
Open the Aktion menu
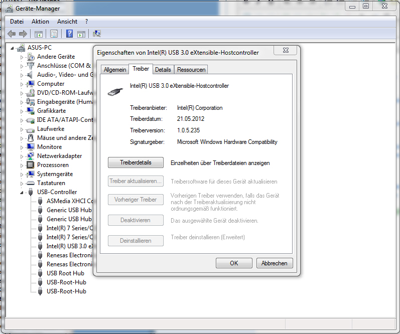coord(40,22)
